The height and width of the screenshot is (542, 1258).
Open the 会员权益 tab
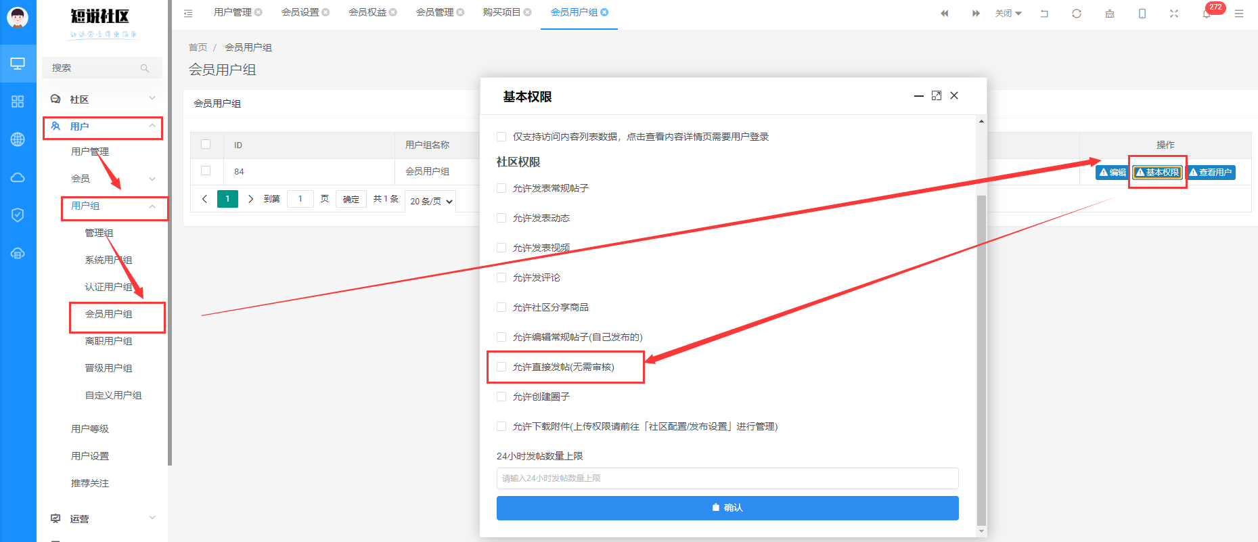point(367,12)
